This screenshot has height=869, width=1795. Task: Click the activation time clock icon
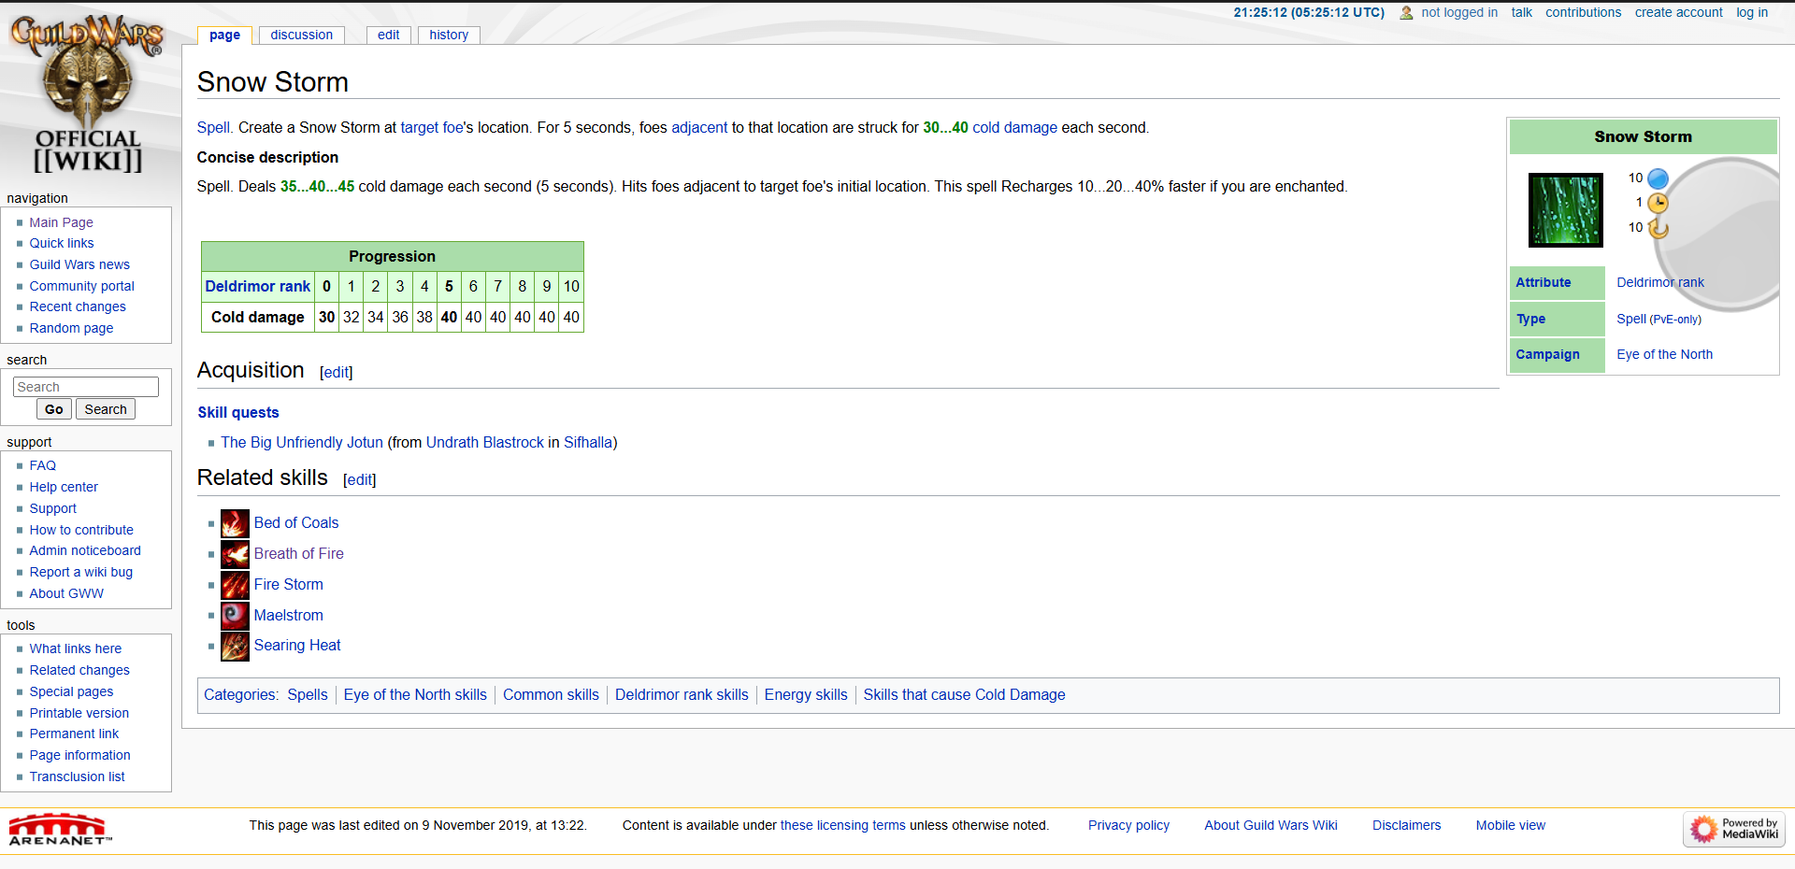coord(1658,203)
